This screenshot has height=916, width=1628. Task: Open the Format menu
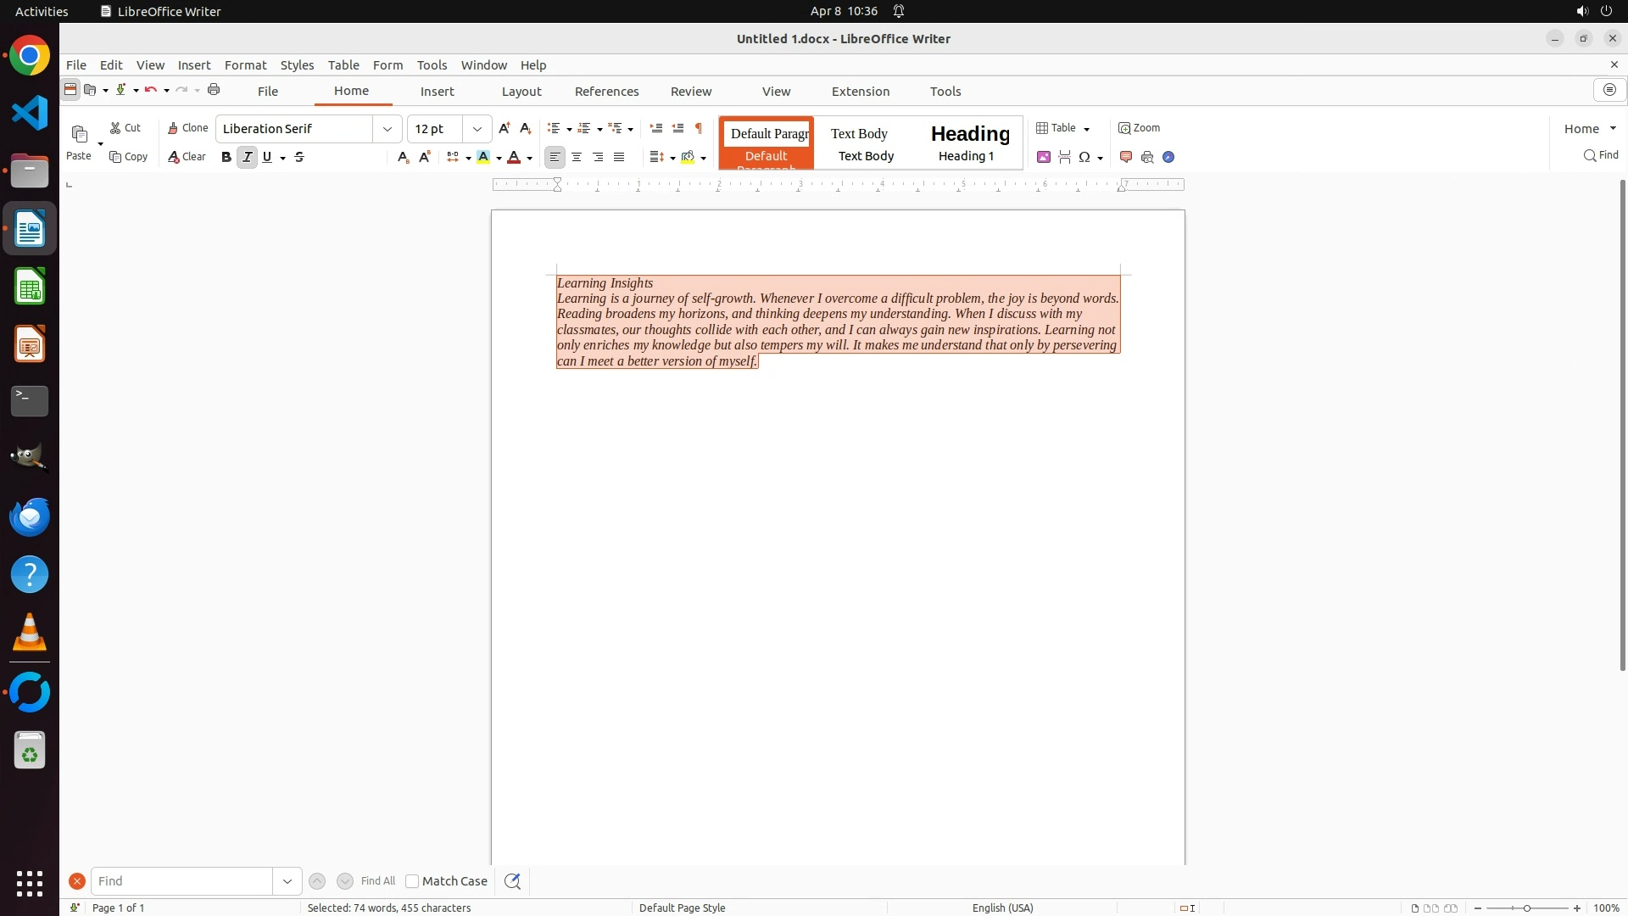pyautogui.click(x=245, y=64)
